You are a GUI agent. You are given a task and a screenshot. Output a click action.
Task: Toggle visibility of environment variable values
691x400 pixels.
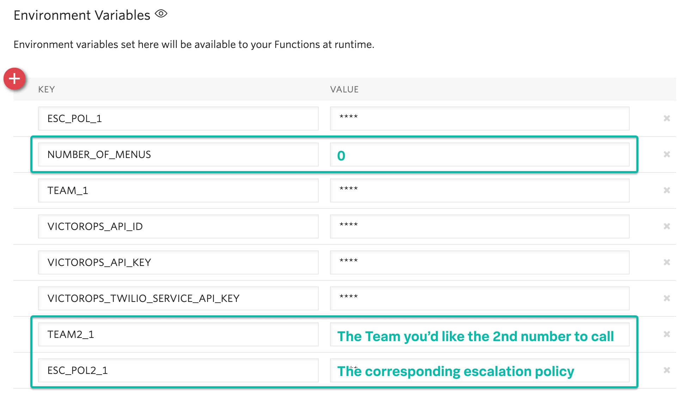click(161, 14)
